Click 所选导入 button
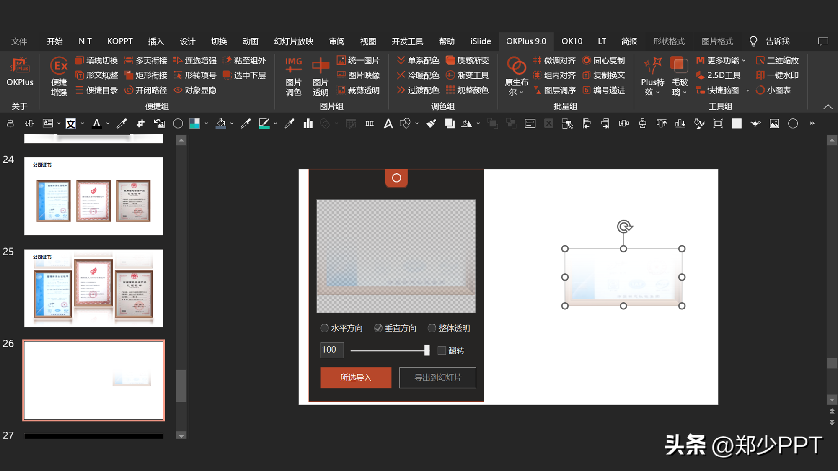The width and height of the screenshot is (838, 471). click(356, 378)
